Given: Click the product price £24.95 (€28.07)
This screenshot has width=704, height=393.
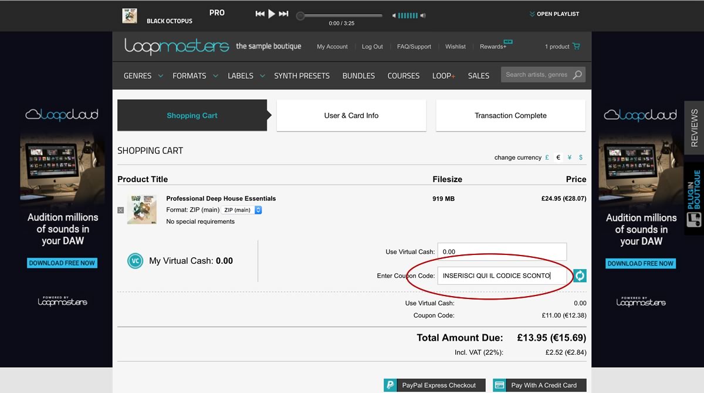Looking at the screenshot, I should tap(564, 199).
